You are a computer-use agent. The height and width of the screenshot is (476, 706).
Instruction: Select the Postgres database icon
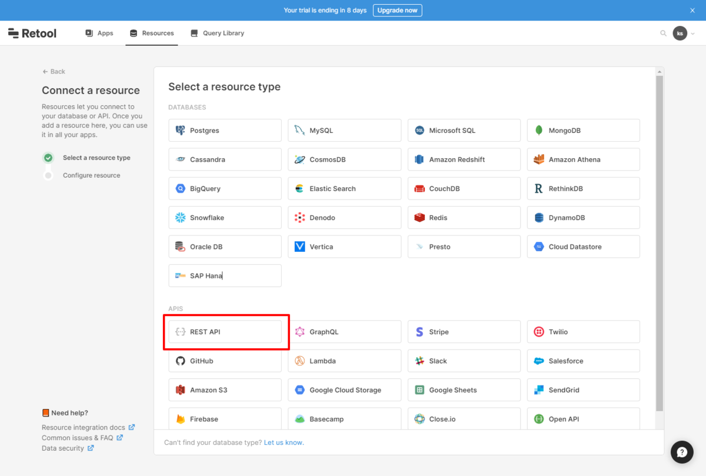click(x=180, y=131)
